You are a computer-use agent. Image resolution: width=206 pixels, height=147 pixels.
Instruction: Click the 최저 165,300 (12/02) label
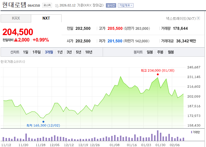click(x=43, y=125)
